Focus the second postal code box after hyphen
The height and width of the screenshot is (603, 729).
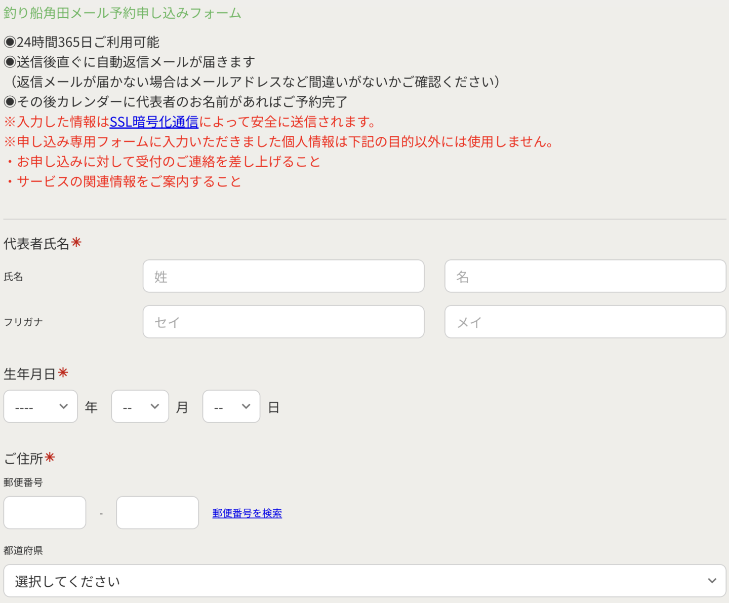coord(157,513)
